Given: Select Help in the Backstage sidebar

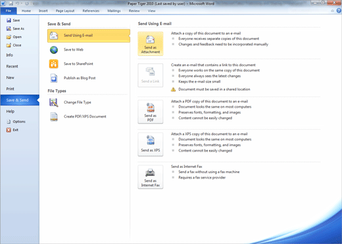Looking at the screenshot, I should 20,112.
